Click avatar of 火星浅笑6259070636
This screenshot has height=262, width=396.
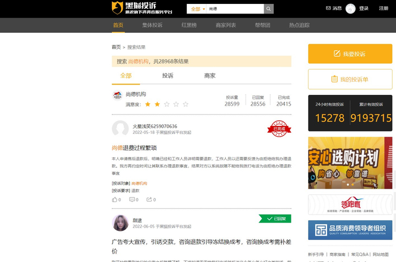[x=120, y=129]
